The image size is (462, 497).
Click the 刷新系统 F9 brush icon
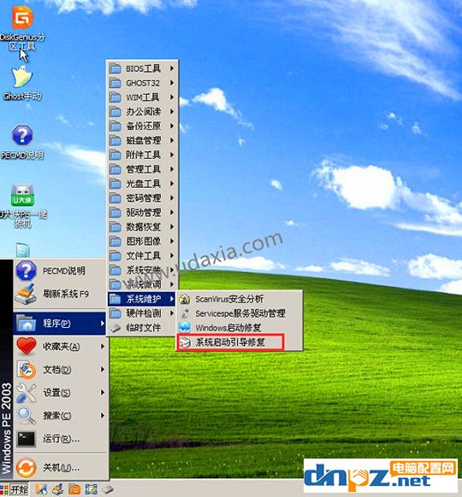(x=26, y=294)
